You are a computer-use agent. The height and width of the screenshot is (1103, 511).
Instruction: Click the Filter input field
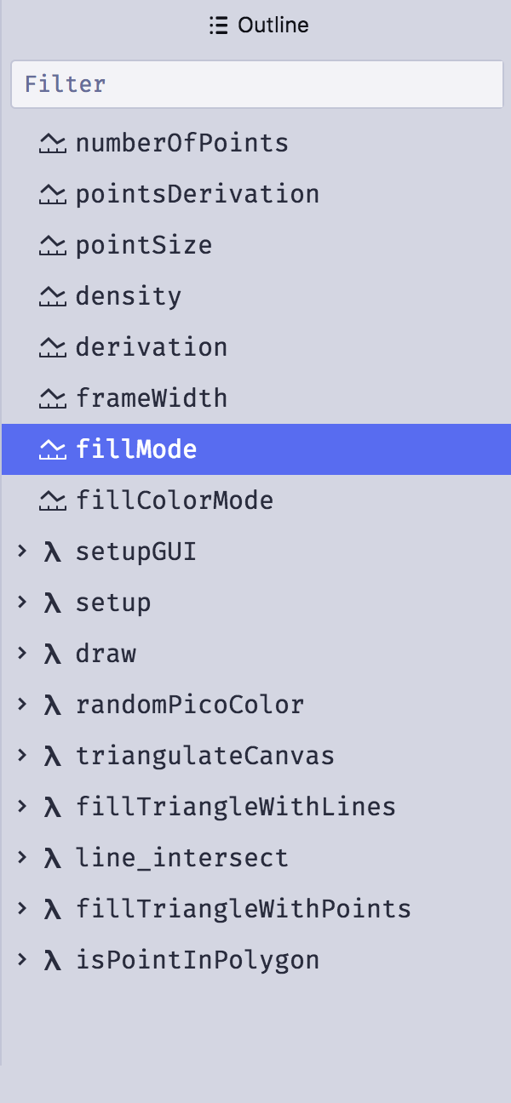coord(257,84)
